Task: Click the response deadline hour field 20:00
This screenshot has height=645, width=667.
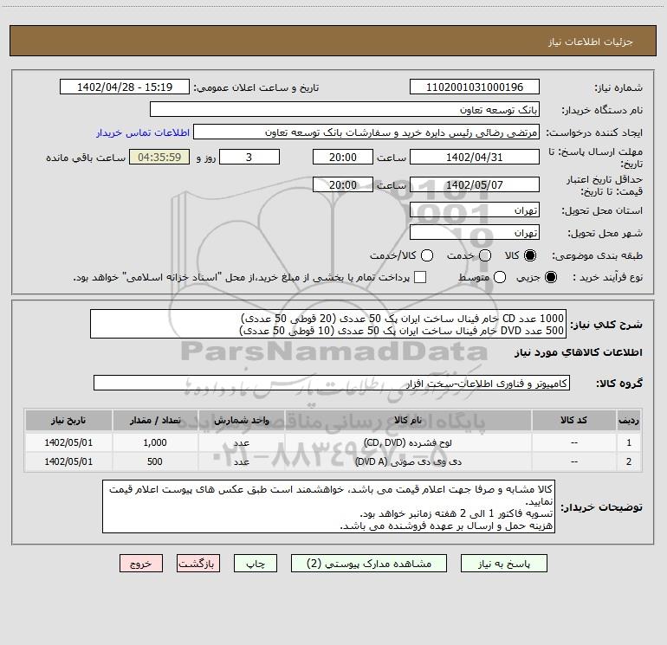Action: pos(343,157)
